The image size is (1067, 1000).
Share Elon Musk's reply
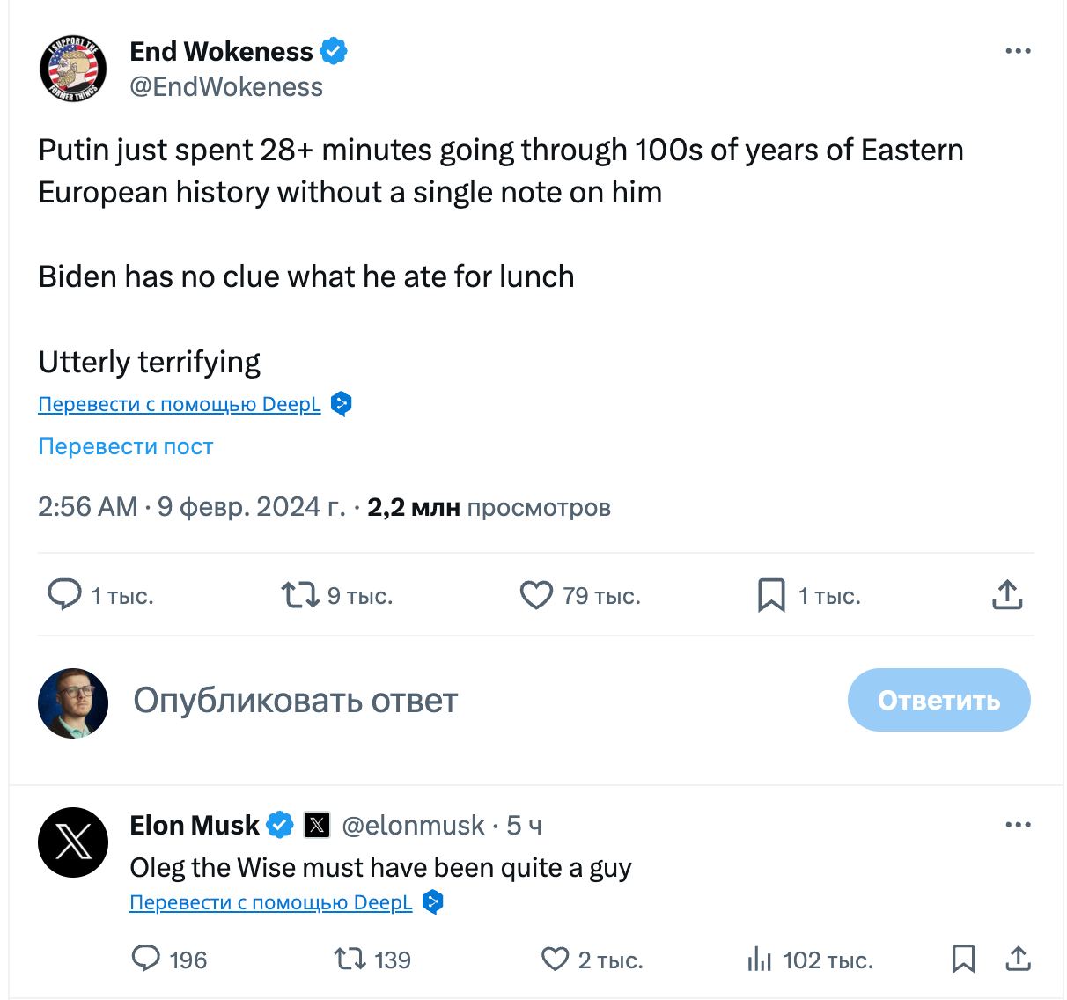click(1018, 959)
